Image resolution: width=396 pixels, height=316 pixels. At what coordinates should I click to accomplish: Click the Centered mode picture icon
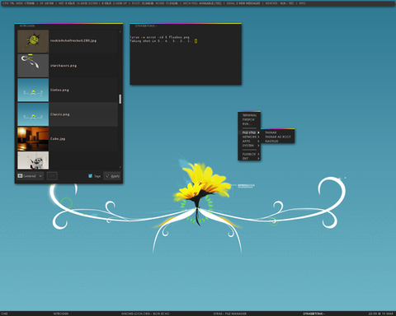pos(20,176)
